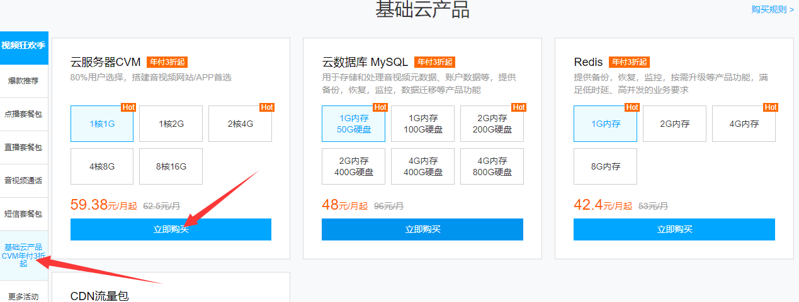Click CVM description 80%用户选择 text
This screenshot has height=302, width=799.
151,78
